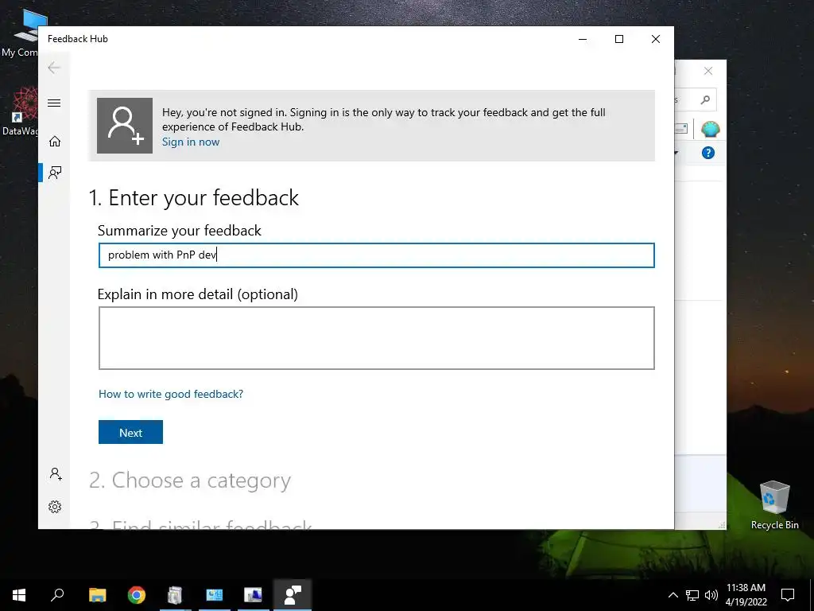Launch Google Chrome from taskbar

(x=137, y=595)
